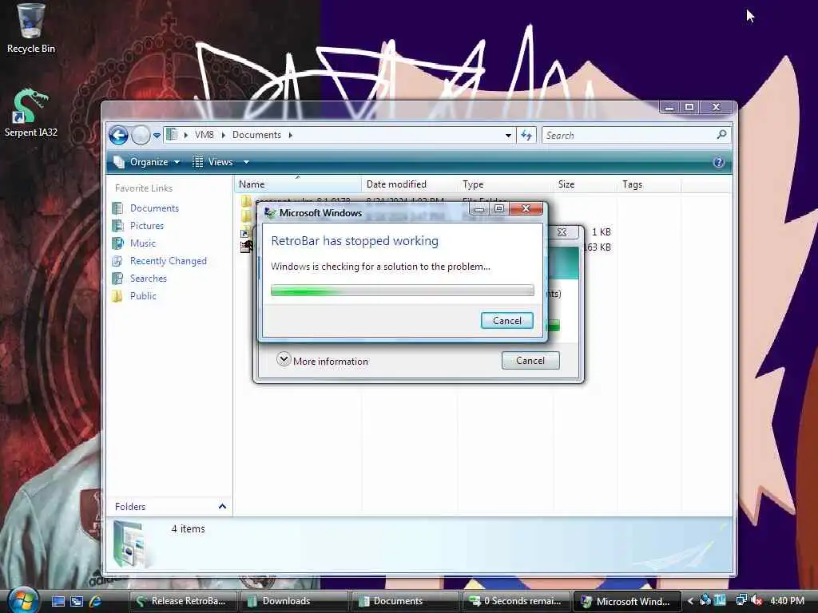Sort by Name column header

[297, 184]
